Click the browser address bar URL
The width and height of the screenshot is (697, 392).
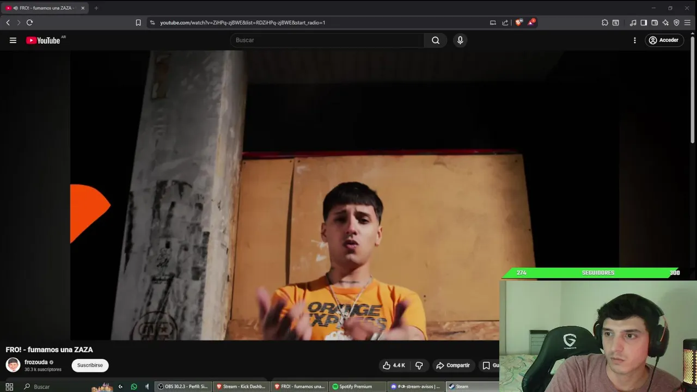pos(242,22)
